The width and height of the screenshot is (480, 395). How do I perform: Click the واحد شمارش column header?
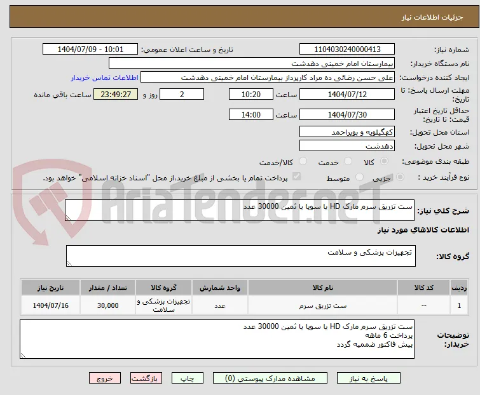(220, 288)
